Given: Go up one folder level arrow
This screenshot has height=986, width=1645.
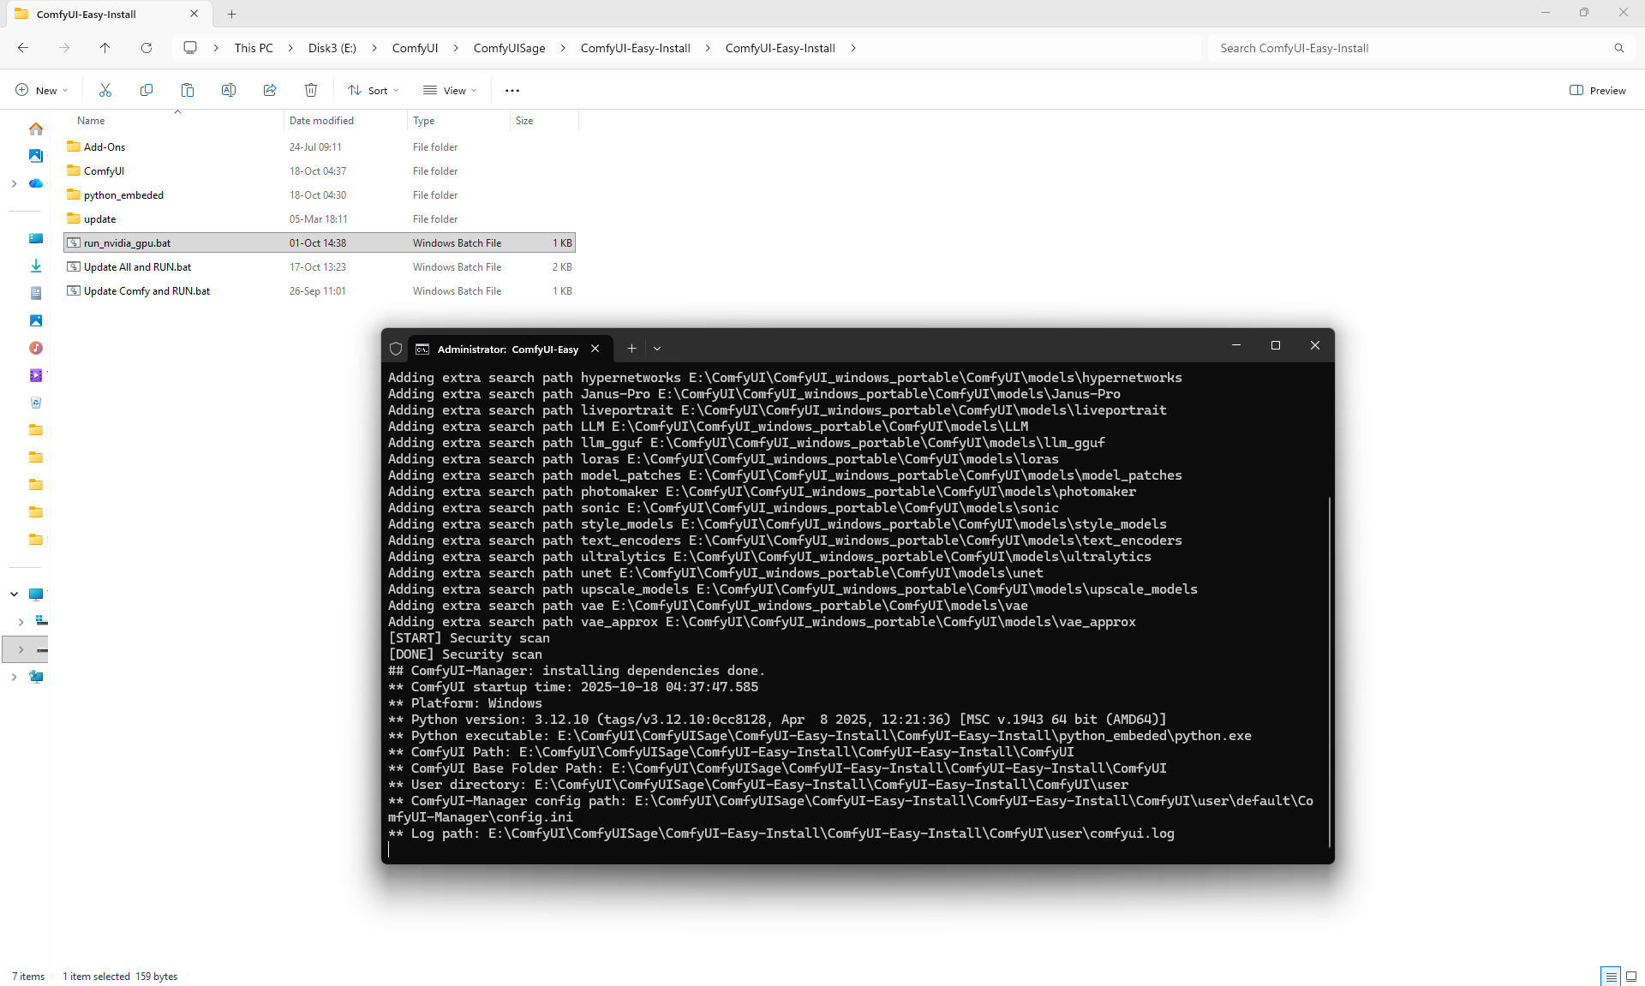Looking at the screenshot, I should pyautogui.click(x=105, y=48).
